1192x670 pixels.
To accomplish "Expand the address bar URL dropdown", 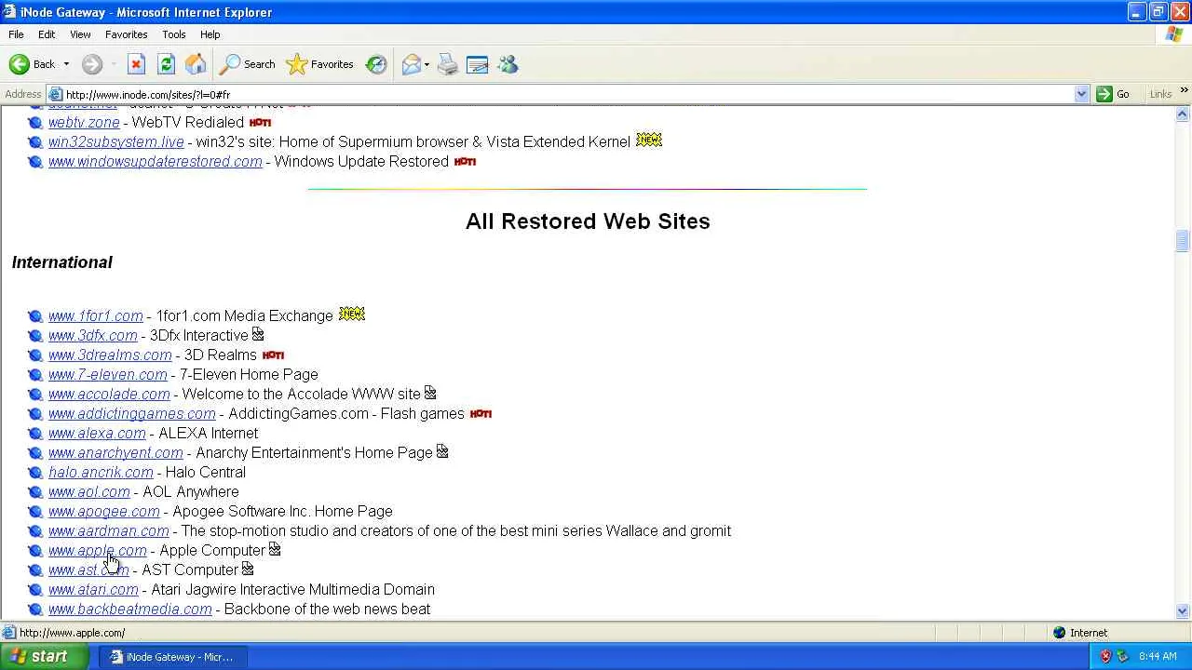I will coord(1081,94).
